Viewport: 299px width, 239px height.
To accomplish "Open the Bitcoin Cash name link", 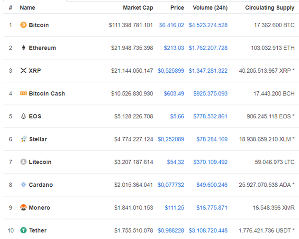I will pos(47,93).
